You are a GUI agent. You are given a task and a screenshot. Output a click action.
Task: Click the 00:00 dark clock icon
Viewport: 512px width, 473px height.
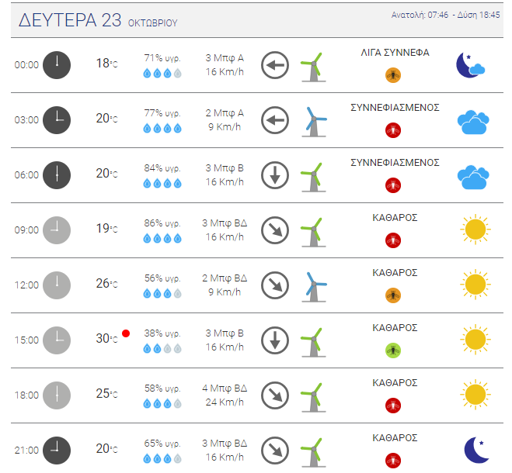coord(57,65)
